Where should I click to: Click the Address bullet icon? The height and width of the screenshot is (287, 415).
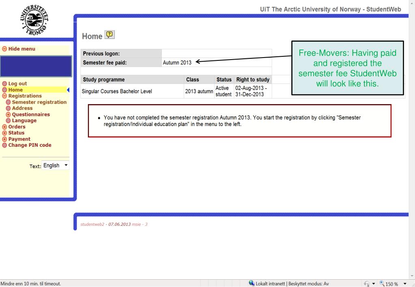pyautogui.click(x=7, y=107)
